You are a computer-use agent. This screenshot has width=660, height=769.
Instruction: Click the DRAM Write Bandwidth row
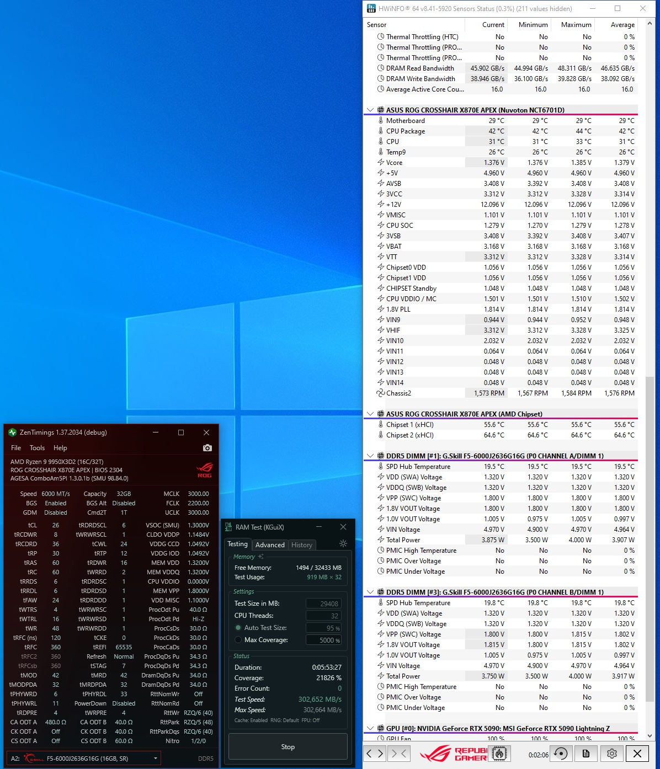pyautogui.click(x=501, y=79)
